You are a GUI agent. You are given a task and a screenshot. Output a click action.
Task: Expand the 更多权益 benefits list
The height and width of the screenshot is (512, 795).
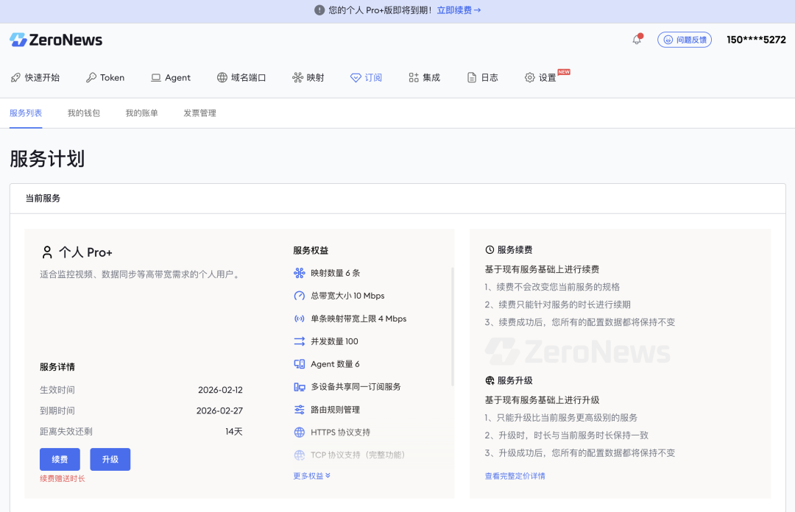click(x=311, y=475)
